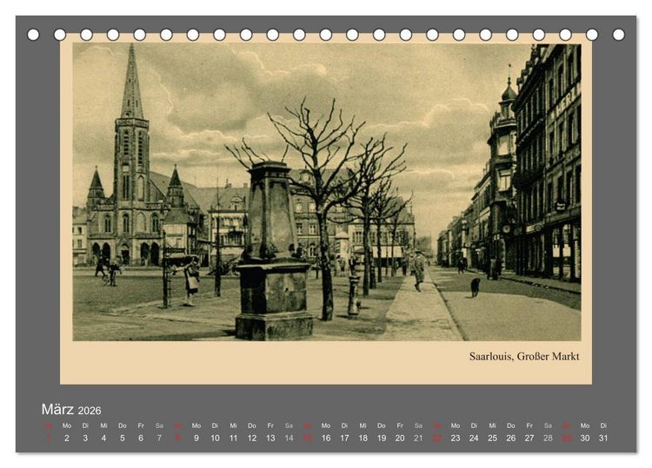The width and height of the screenshot is (652, 468).
Task: Click day 31 in the calendar
Action: (603, 438)
